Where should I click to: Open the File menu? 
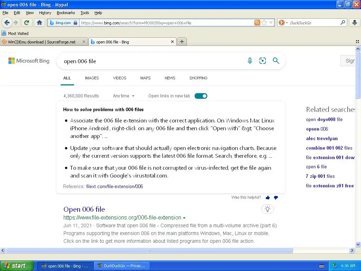pos(5,13)
